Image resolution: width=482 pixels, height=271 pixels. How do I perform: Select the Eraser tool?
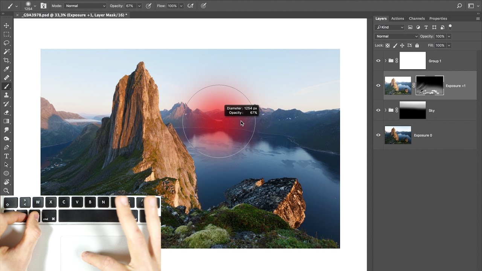(6, 113)
